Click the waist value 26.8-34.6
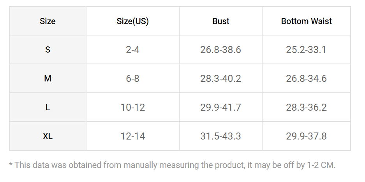 pyautogui.click(x=306, y=79)
